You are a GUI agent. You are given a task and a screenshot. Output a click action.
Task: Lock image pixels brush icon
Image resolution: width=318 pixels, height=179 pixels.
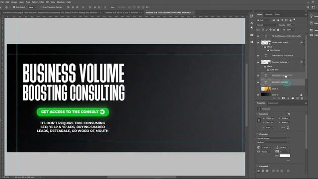(x=267, y=30)
